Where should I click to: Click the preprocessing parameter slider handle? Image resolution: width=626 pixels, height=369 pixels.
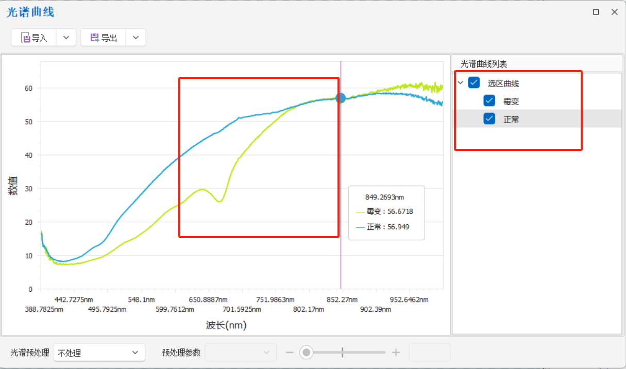[x=307, y=353]
